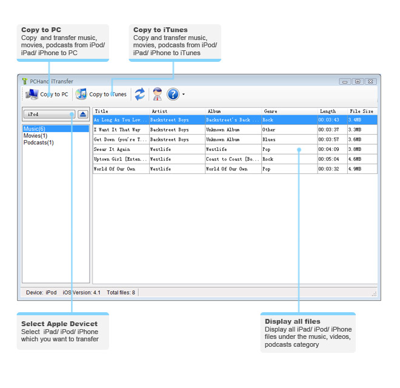400x388 pixels.
Task: Select the 'I Want It That Way' track row
Action: tap(118, 130)
